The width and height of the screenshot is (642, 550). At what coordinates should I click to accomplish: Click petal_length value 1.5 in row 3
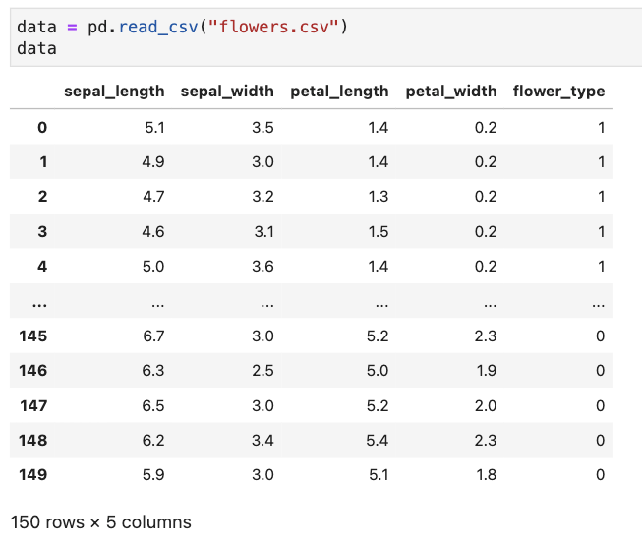pyautogui.click(x=379, y=231)
